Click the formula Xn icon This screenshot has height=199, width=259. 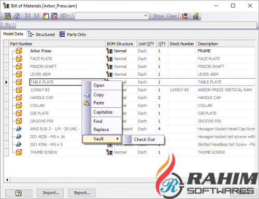8,25
